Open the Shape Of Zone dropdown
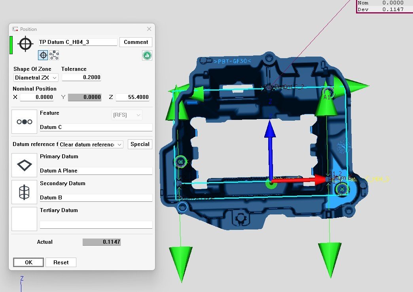Viewport: 413px width, 292px height. tap(36, 78)
